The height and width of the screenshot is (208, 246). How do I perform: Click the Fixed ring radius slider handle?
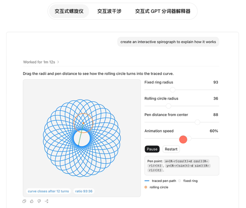[173, 90]
